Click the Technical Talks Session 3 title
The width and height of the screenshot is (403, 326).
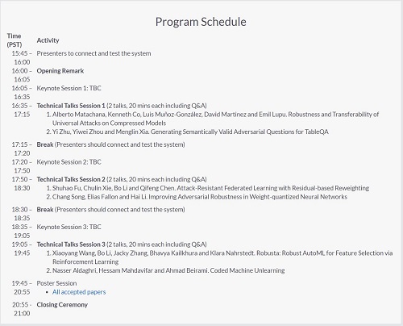[71, 245]
